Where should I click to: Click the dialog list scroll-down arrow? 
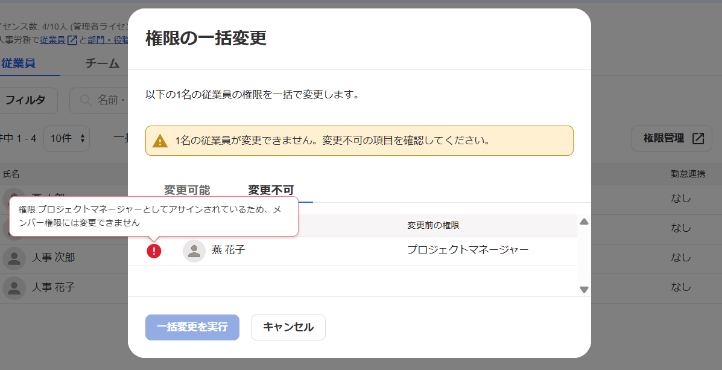tap(584, 289)
